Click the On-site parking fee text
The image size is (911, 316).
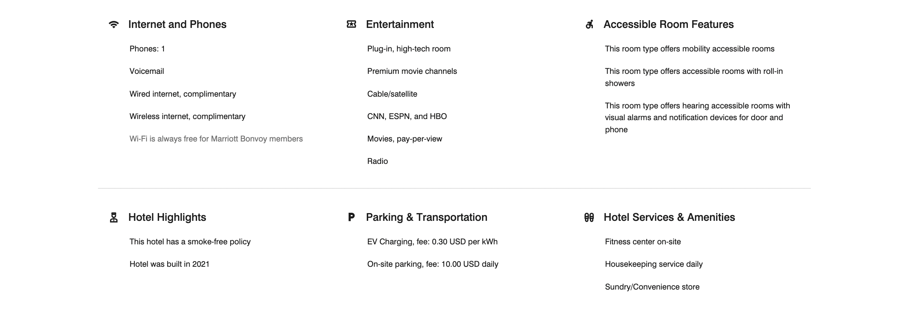pos(432,264)
